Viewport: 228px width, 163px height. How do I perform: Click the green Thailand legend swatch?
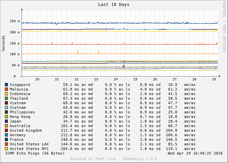point(6,98)
